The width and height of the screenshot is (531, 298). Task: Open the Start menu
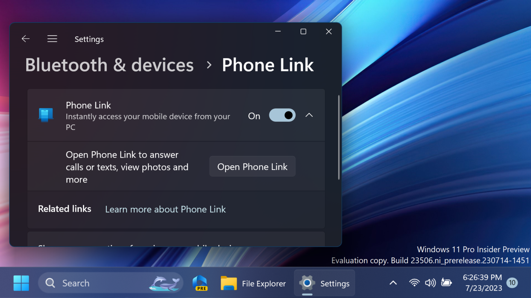(x=21, y=283)
